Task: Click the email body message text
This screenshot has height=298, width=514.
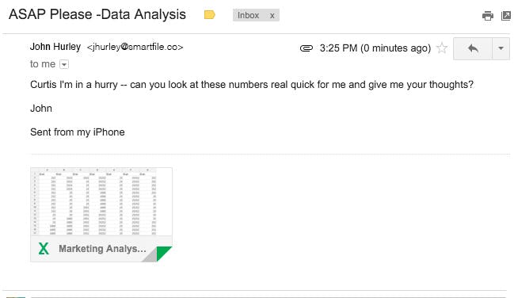Action: coord(252,85)
